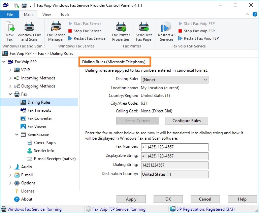Screen dimensions: 259x213
Task: Click the Set as Current button
Action: 138,121
